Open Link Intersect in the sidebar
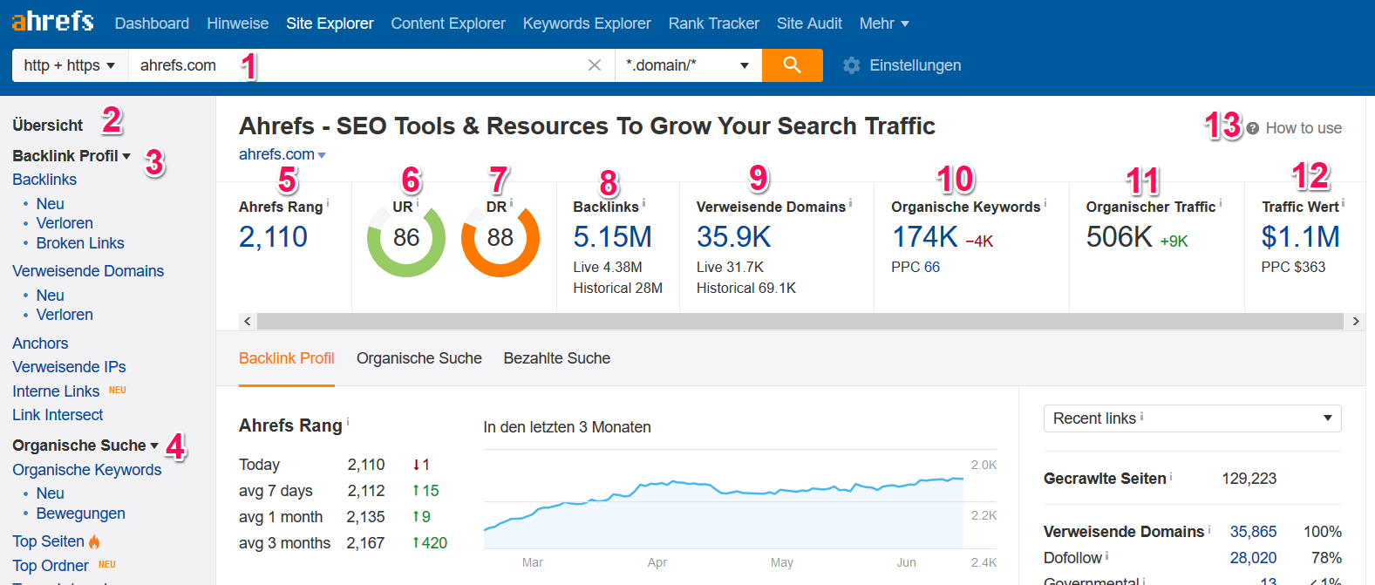The image size is (1375, 585). click(58, 415)
